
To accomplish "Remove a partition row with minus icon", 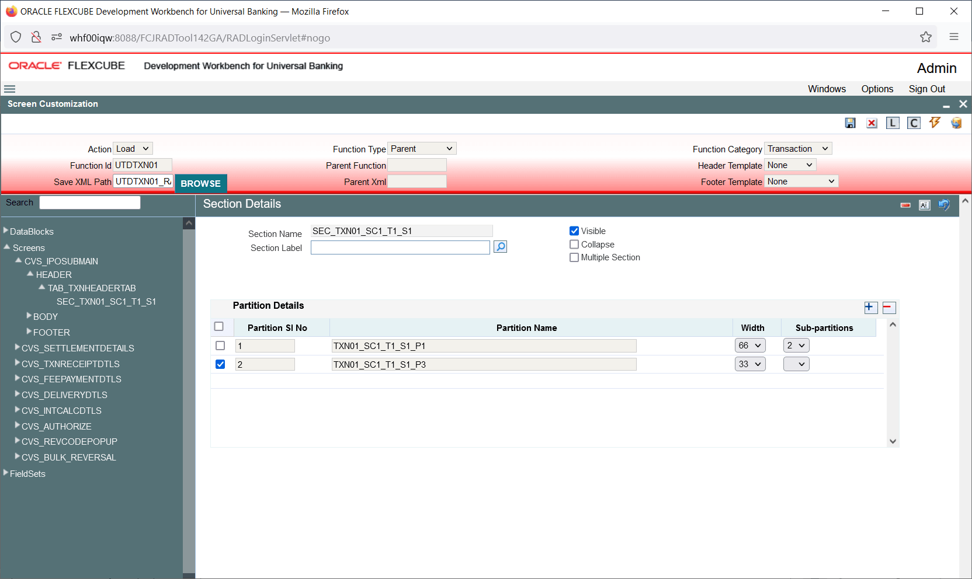I will pos(889,308).
